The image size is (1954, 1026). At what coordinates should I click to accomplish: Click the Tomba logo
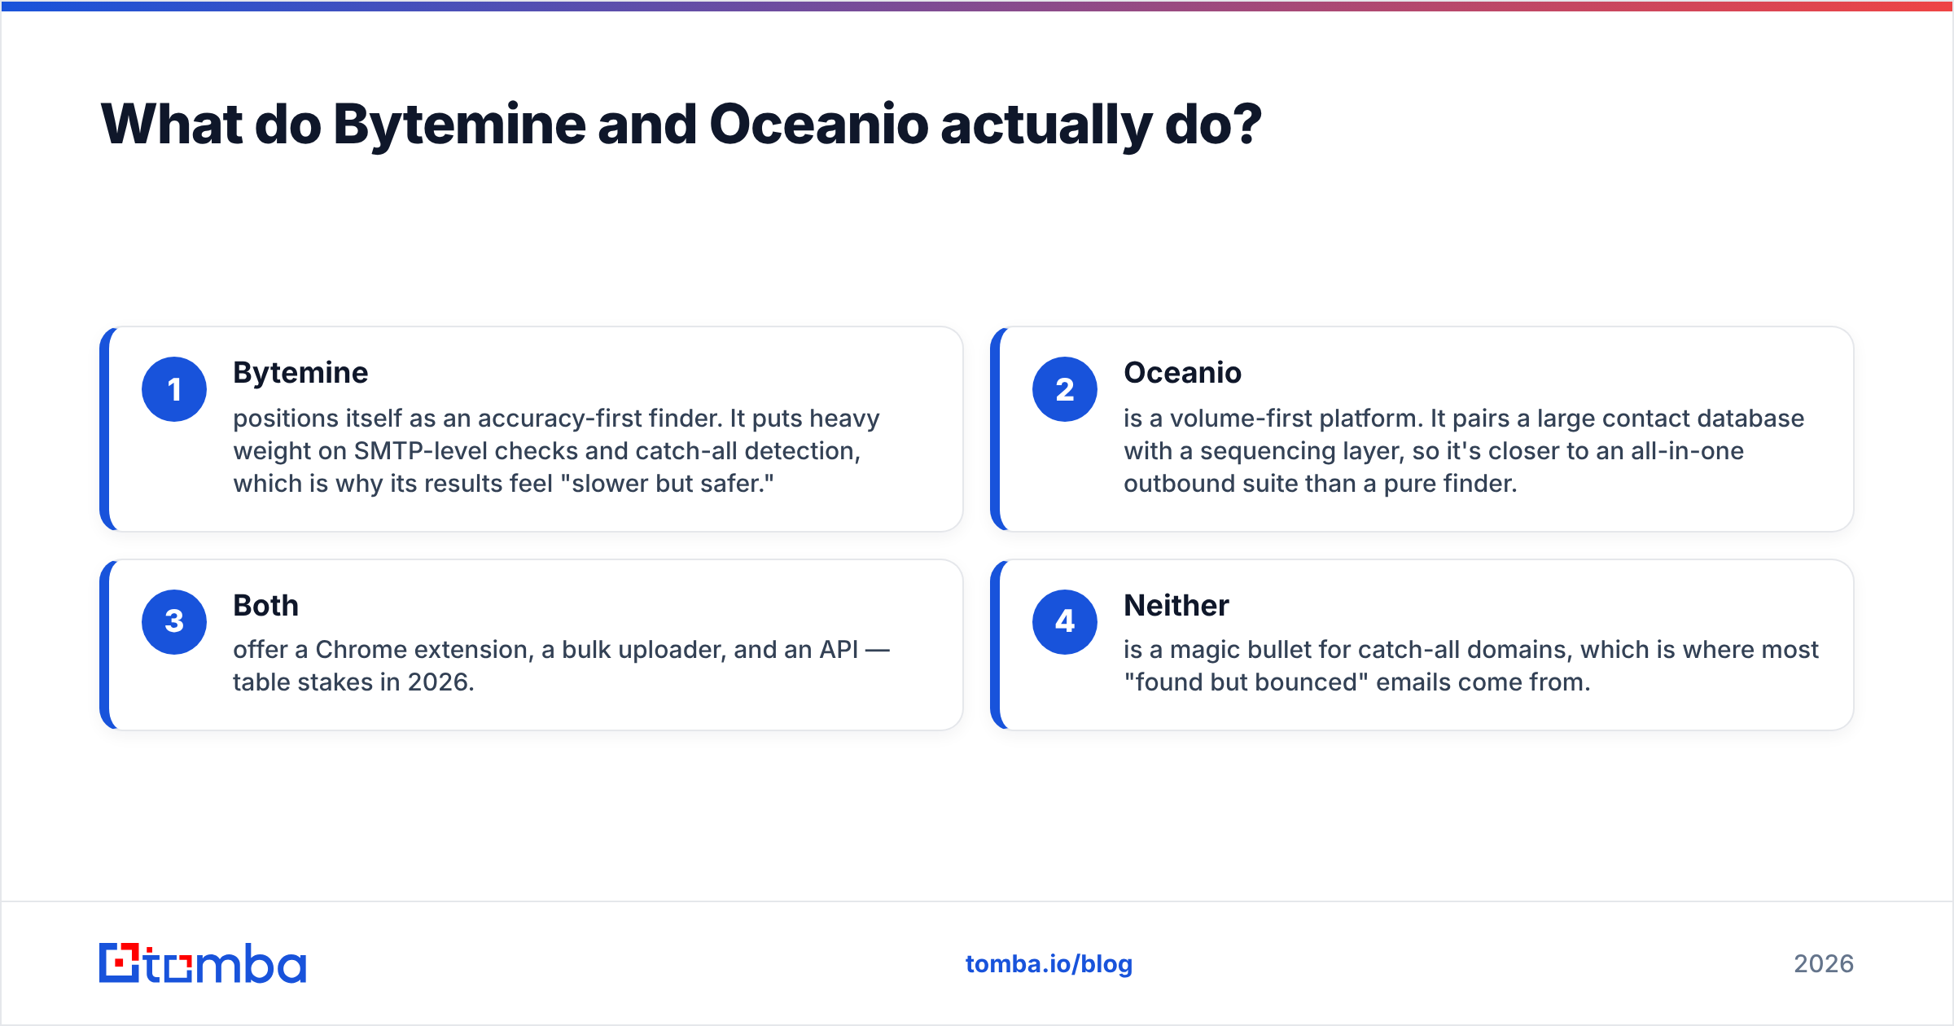point(203,963)
